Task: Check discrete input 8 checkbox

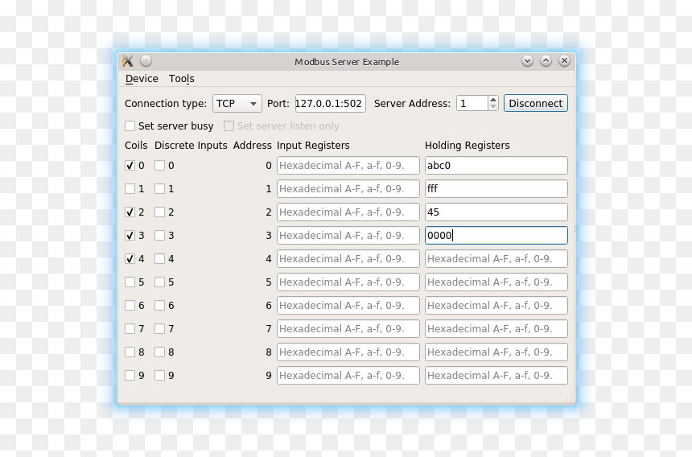Action: (160, 352)
